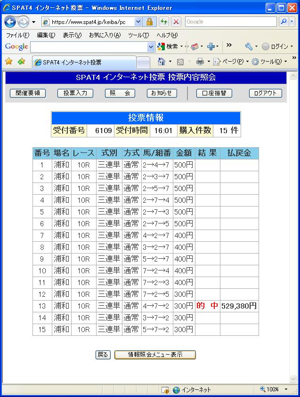Open the 表示(V) menu
Viewport: 300px width, 397px height.
point(72,35)
